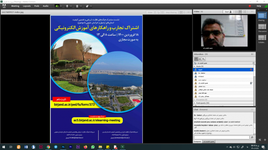Click the Stop Sharing button
268x150 pixels.
171,12
